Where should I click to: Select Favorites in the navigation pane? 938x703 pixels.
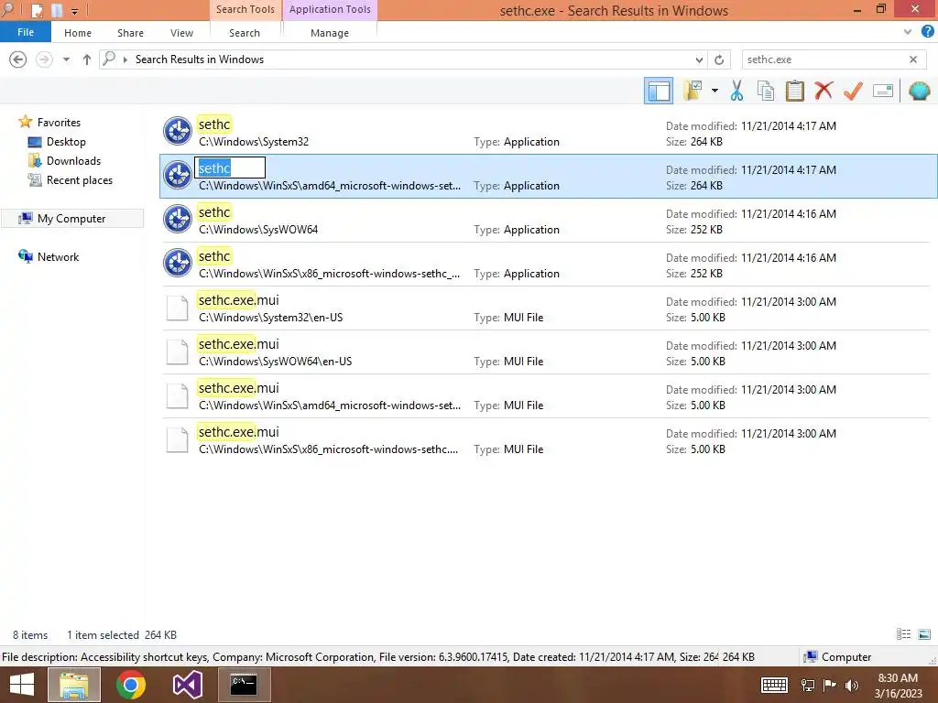(59, 123)
